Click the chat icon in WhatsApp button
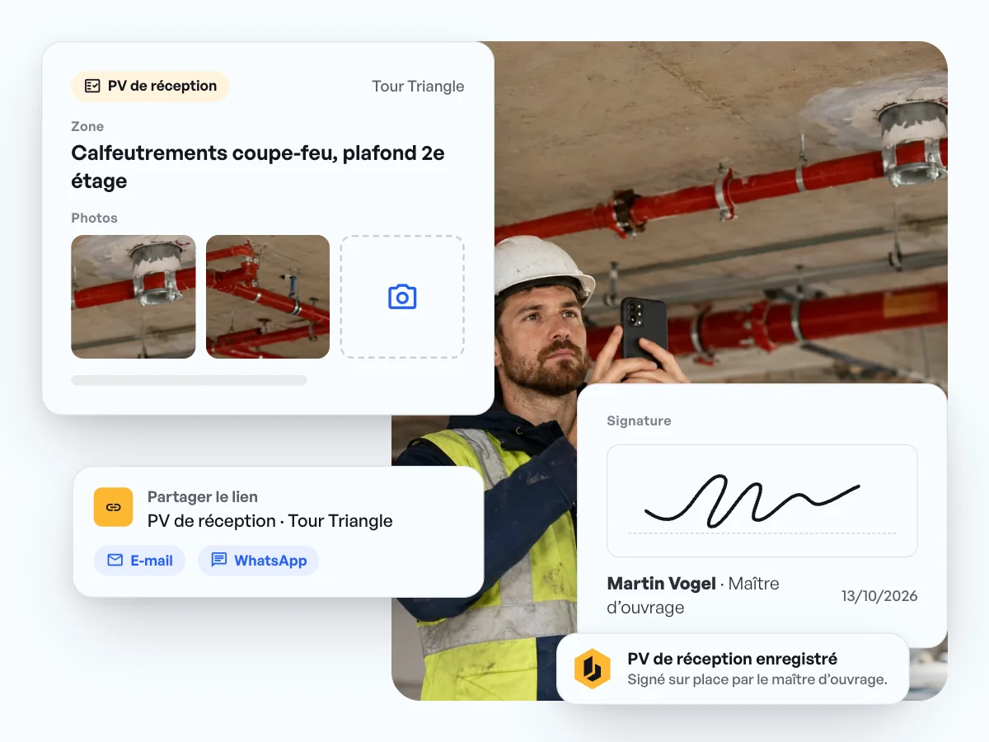The height and width of the screenshot is (742, 989). 218,561
